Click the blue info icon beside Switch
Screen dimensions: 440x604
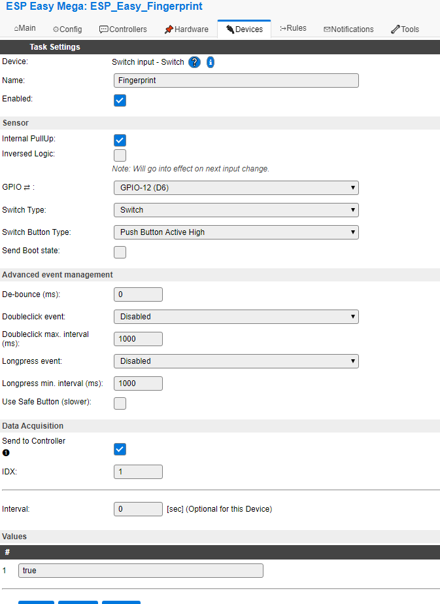click(211, 62)
